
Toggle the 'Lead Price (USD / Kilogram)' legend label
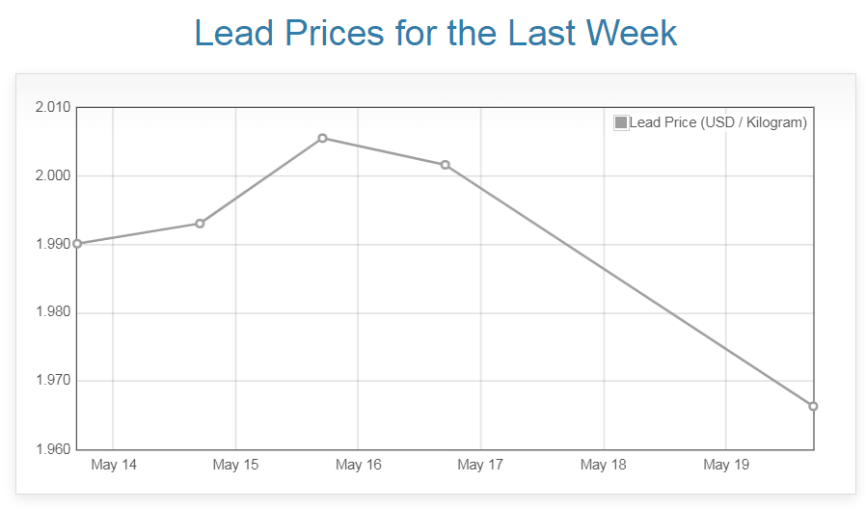pyautogui.click(x=717, y=122)
